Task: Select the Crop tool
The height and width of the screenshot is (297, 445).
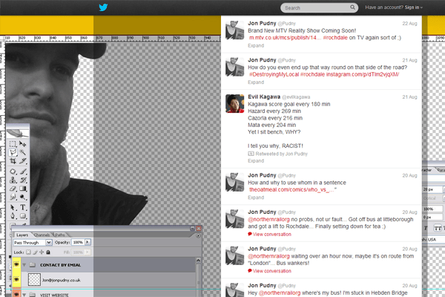Action: click(x=13, y=161)
